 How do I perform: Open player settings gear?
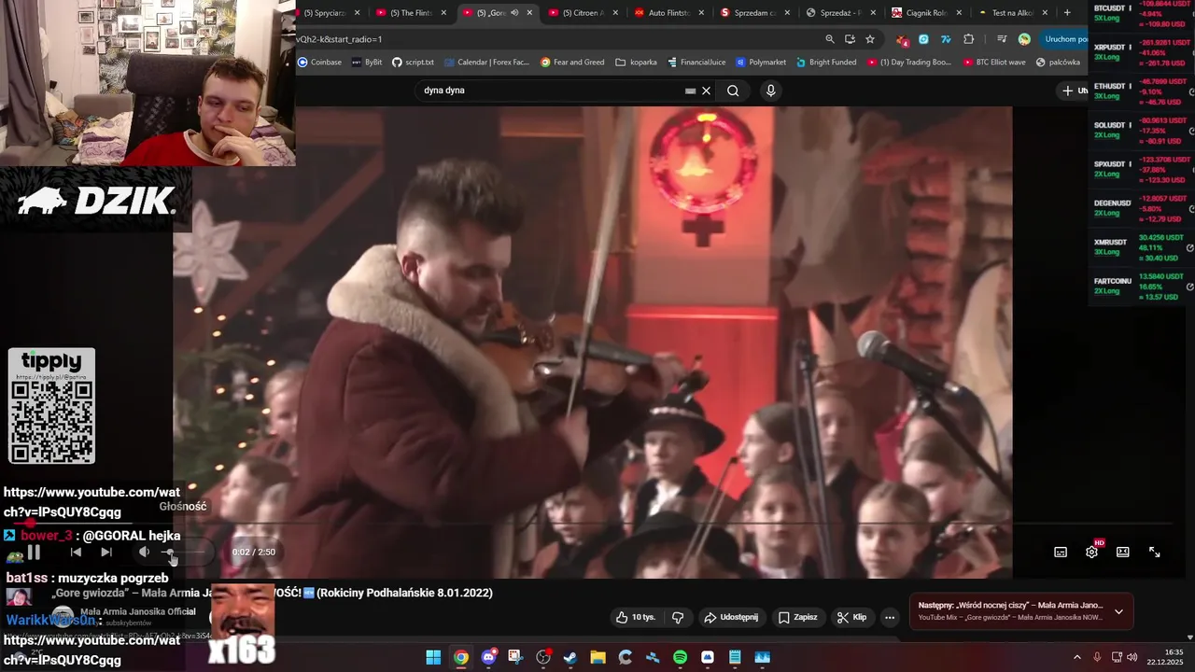coord(1091,553)
